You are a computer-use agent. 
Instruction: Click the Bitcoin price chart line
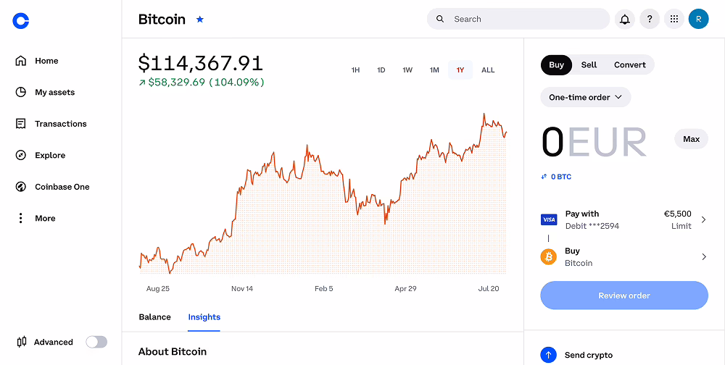(x=308, y=154)
